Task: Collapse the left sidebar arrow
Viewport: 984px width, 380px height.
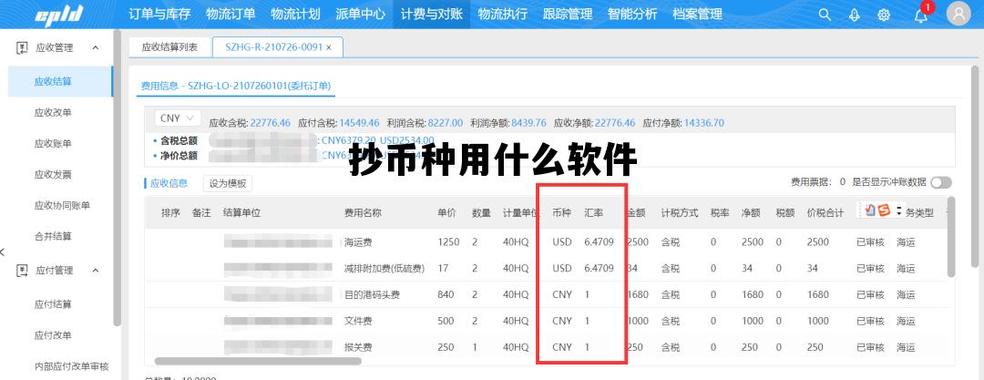Action: tap(3, 252)
